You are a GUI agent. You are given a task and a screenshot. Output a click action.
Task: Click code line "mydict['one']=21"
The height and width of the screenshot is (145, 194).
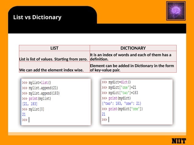119,87
